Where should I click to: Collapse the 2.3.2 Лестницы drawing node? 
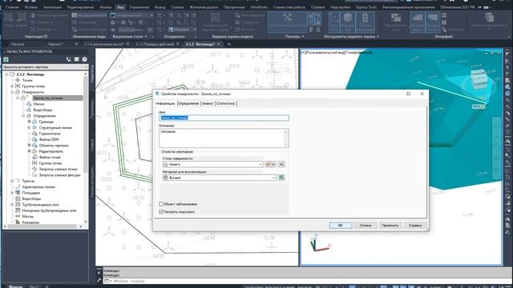(x=6, y=74)
